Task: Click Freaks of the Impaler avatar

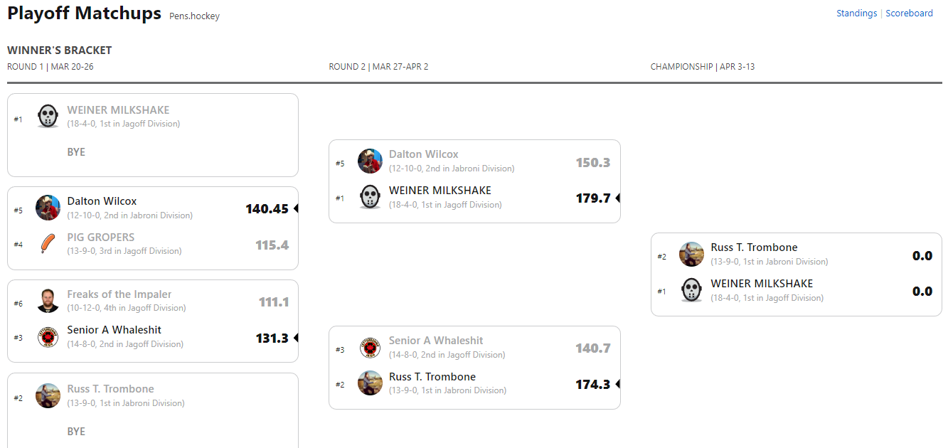Action: coord(48,301)
